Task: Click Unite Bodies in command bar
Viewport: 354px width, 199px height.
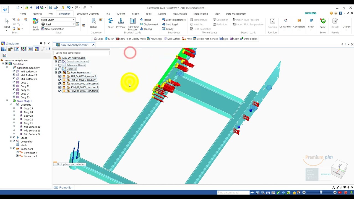Action: tap(249, 39)
